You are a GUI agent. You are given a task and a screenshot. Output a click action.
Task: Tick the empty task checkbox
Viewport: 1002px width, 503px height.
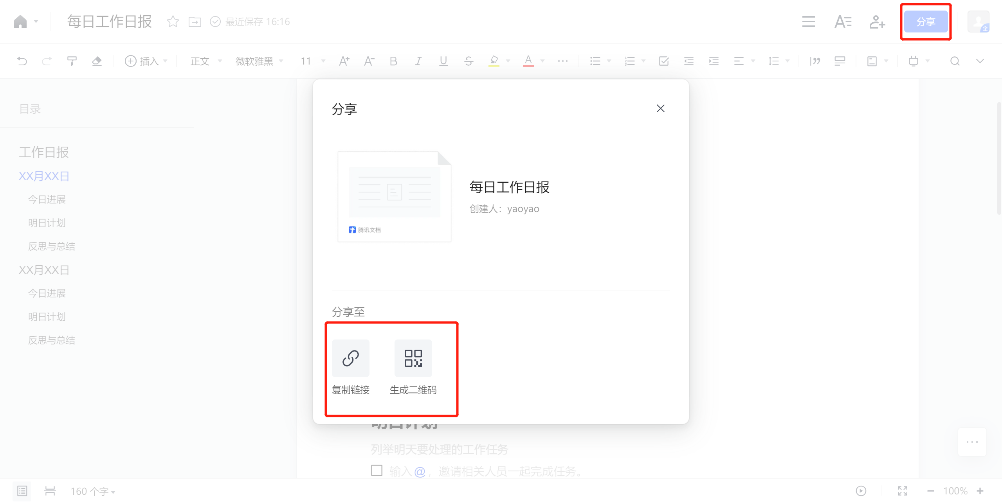click(x=377, y=470)
